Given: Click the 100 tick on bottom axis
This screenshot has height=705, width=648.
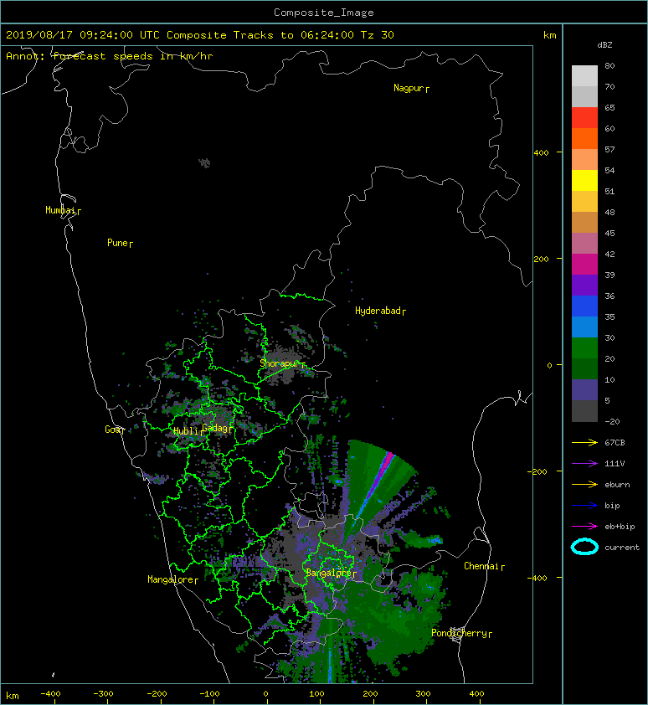Looking at the screenshot, I should coord(316,694).
